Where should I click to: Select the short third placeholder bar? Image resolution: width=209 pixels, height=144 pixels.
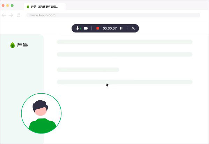pyautogui.click(x=88, y=70)
